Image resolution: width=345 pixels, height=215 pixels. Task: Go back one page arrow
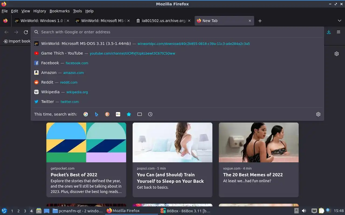[6, 32]
